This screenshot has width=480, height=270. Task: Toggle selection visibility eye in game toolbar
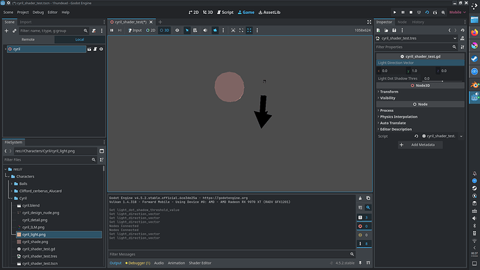point(177,31)
